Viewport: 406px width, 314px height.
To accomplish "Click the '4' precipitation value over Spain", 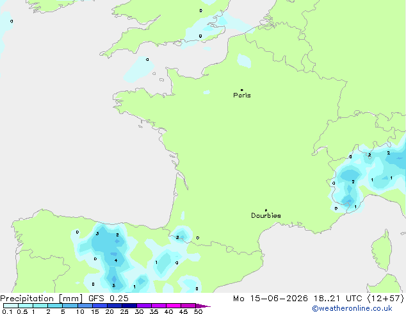I will [116, 260].
